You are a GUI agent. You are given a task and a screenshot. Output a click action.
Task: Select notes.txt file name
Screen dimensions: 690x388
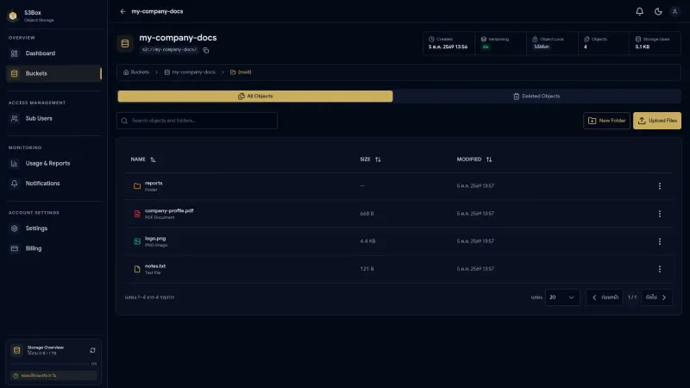tap(155, 266)
